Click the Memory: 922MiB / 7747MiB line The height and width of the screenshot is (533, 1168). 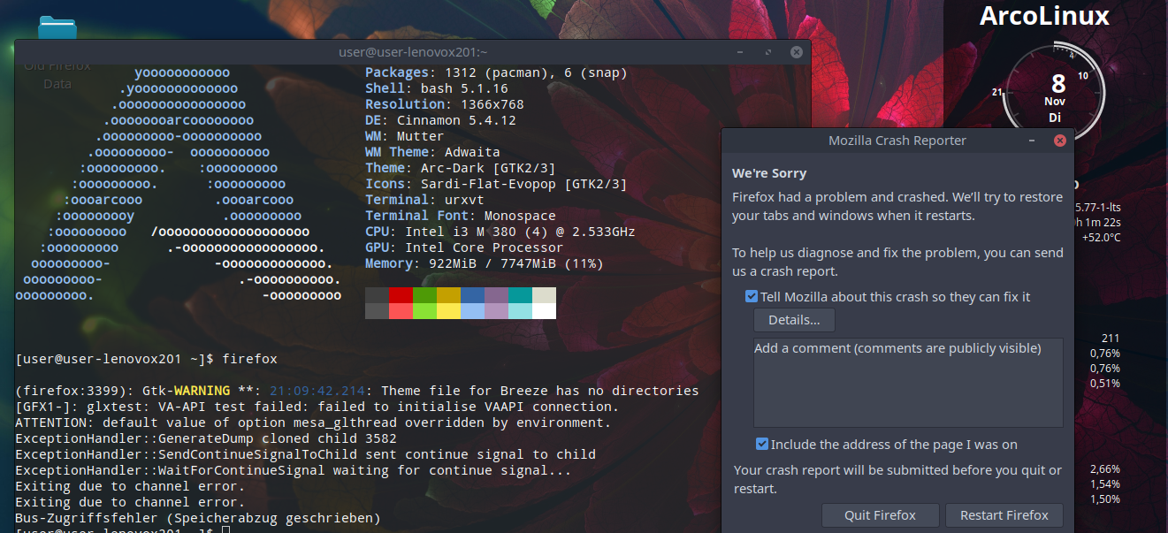(x=485, y=263)
